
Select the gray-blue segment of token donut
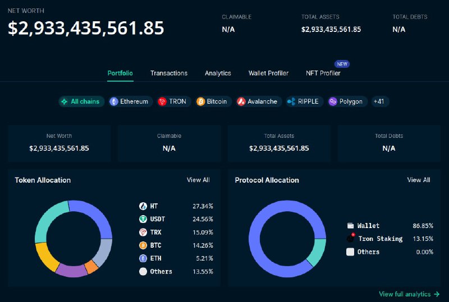pos(104,252)
